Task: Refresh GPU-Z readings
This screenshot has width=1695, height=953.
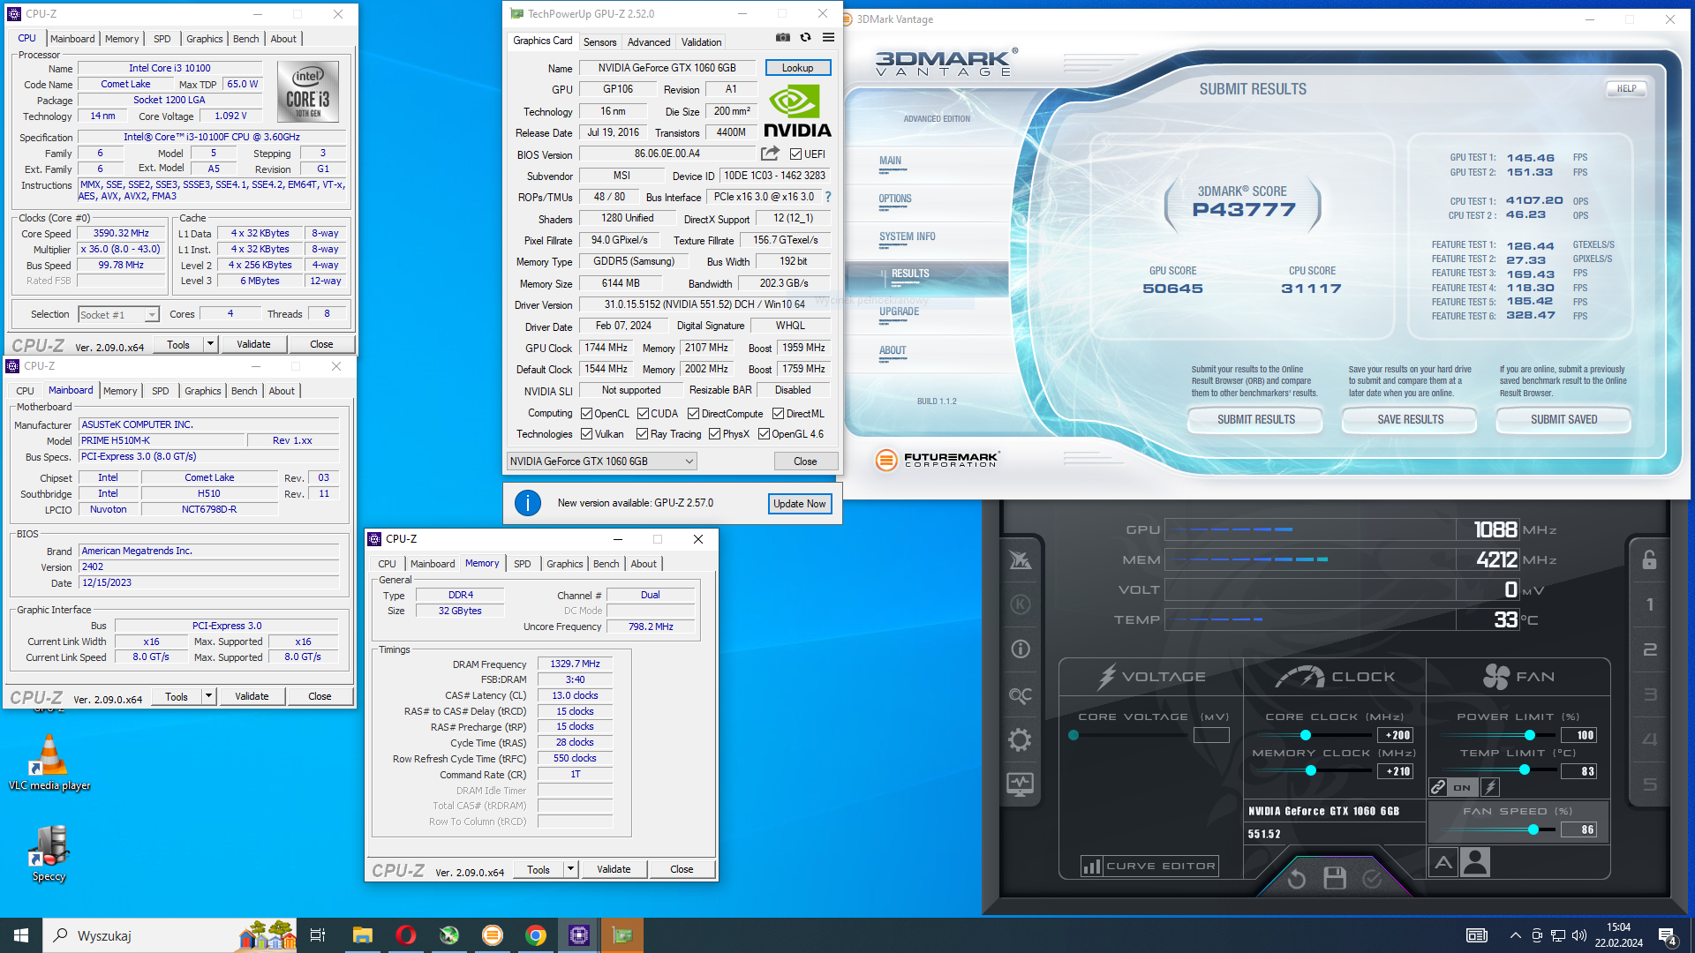Action: (x=805, y=37)
